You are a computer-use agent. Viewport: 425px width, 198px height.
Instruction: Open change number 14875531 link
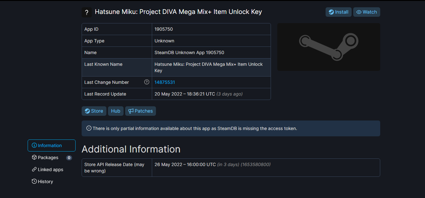(165, 82)
